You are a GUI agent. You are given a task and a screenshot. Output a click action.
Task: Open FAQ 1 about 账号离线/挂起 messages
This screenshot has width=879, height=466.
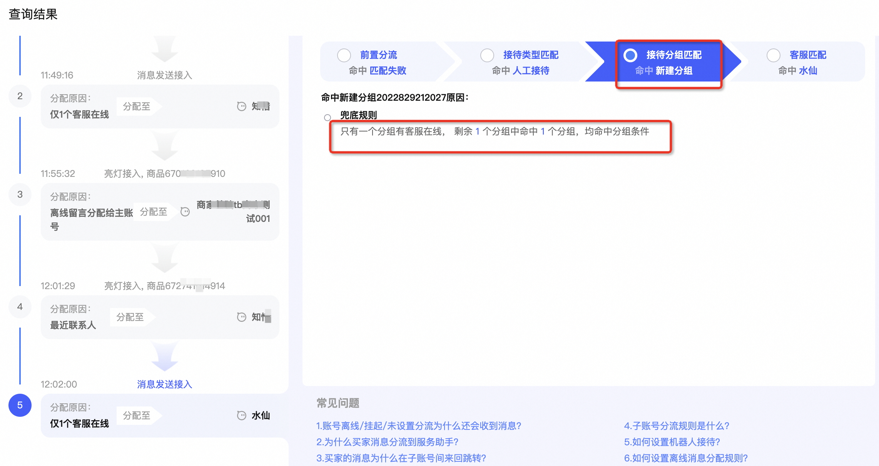pyautogui.click(x=419, y=426)
